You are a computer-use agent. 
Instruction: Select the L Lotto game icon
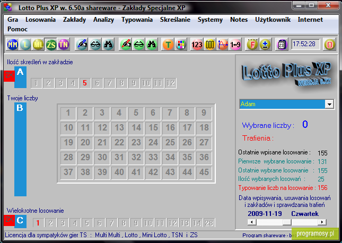(x=25, y=45)
